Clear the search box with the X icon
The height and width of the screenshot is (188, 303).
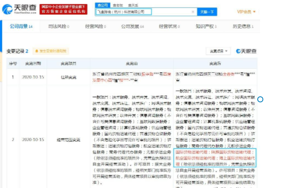click(193, 12)
